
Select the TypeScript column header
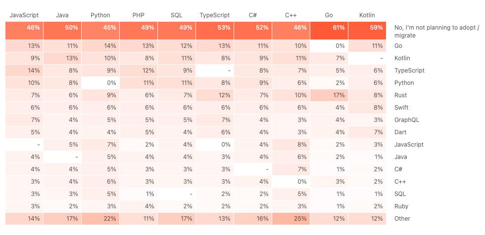coord(214,15)
